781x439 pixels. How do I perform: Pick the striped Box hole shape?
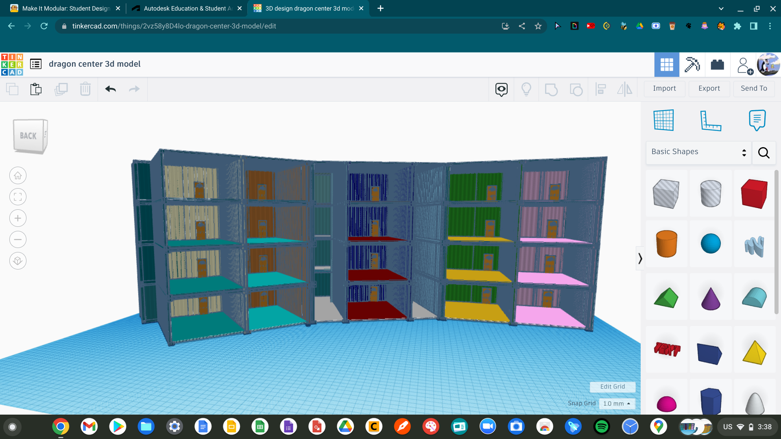click(x=666, y=194)
